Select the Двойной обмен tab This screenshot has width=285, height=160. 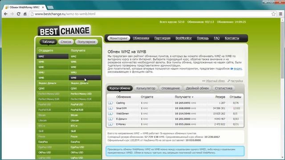(197, 88)
